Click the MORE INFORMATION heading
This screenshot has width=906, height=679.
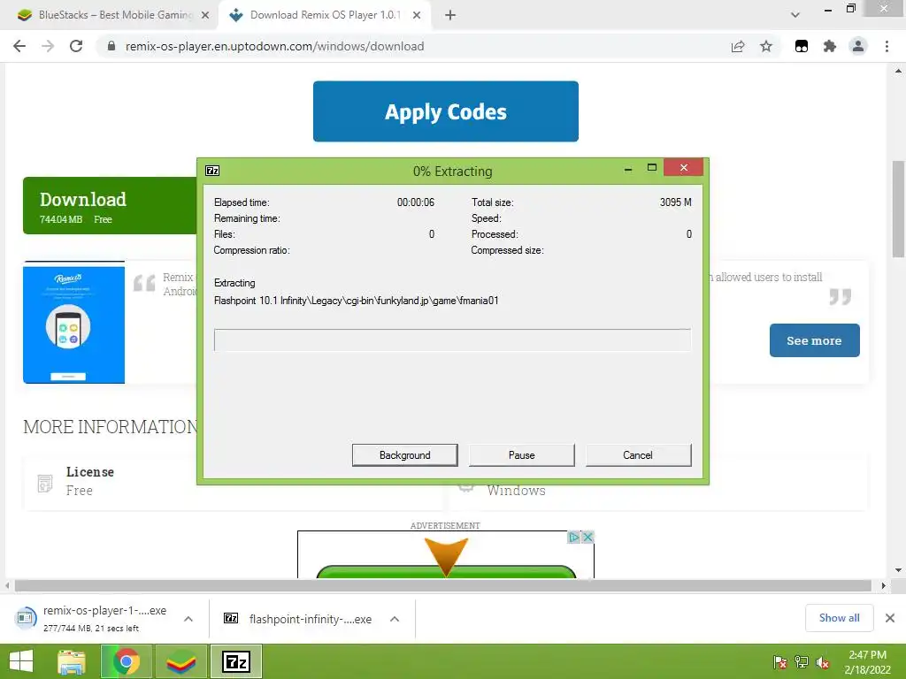click(110, 427)
